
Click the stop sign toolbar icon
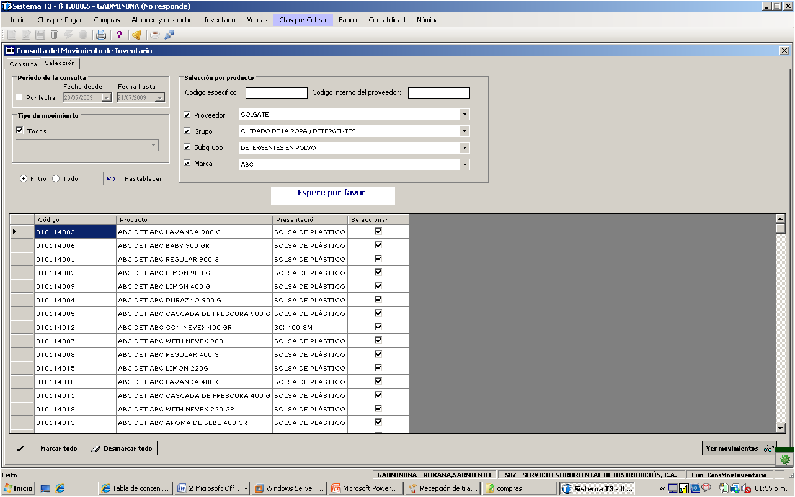[83, 35]
